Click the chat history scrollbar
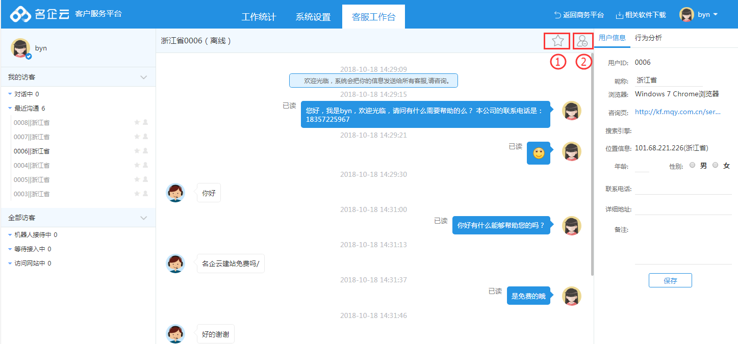The image size is (738, 344). click(592, 163)
